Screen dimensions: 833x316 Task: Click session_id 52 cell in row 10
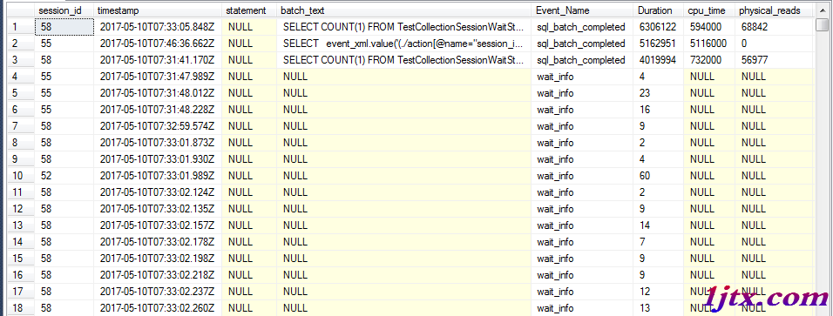[x=64, y=176]
